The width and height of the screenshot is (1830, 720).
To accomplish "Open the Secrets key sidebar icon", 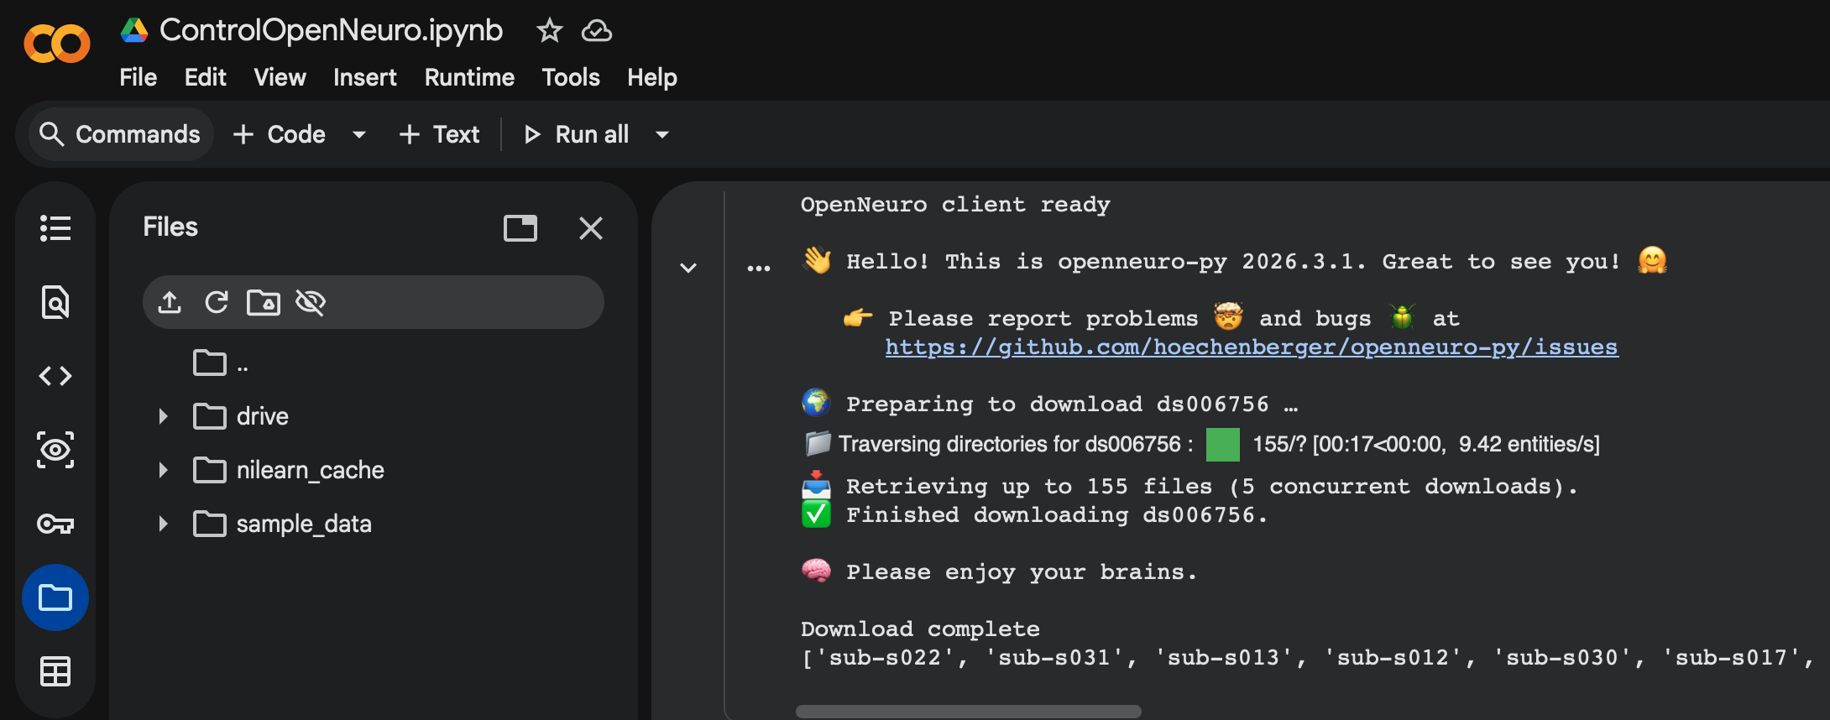I will click(55, 524).
